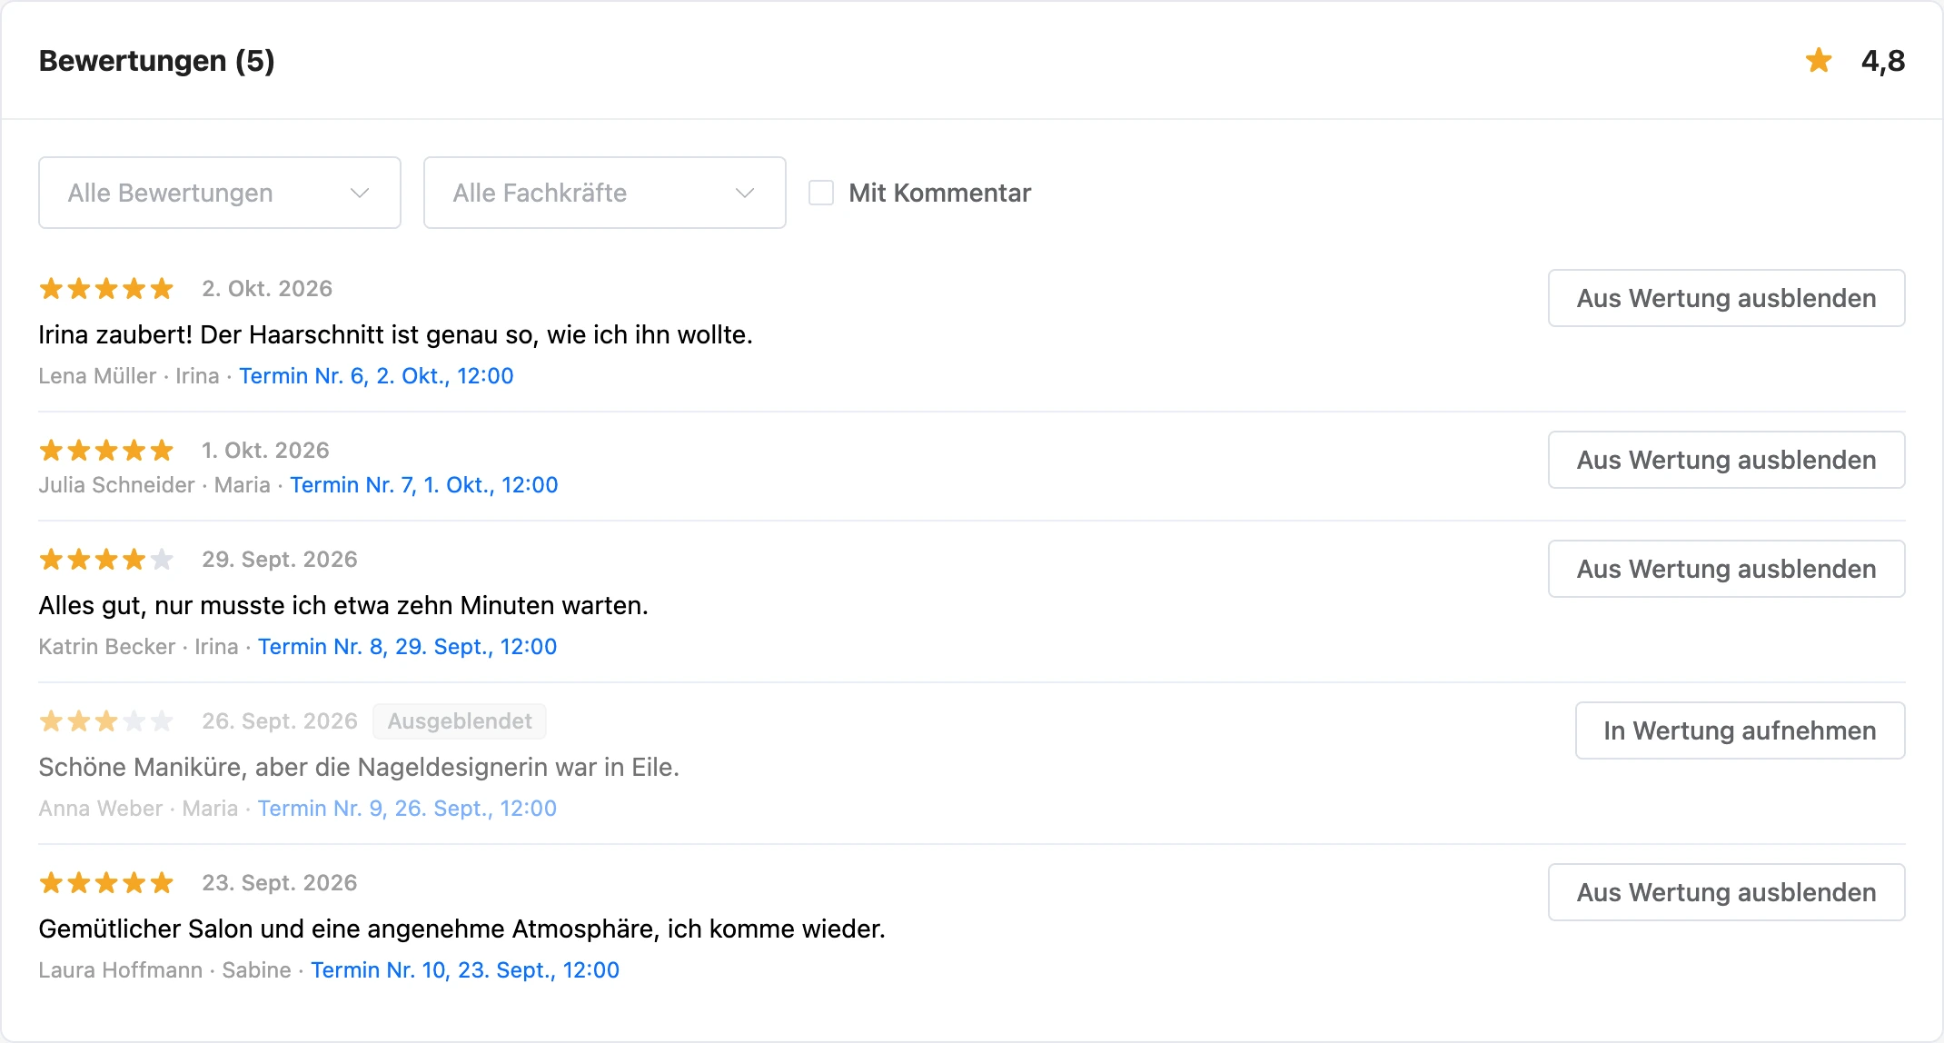The height and width of the screenshot is (1043, 1944).
Task: Click the three-star rating on Anna Weber's review
Action: (106, 721)
